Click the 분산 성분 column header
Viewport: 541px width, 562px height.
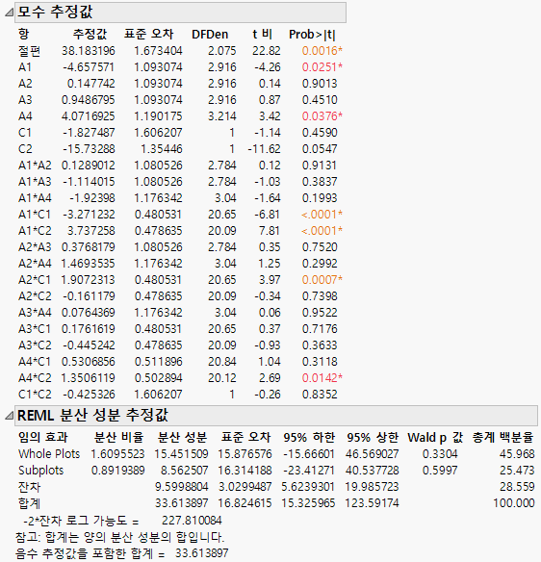(182, 438)
